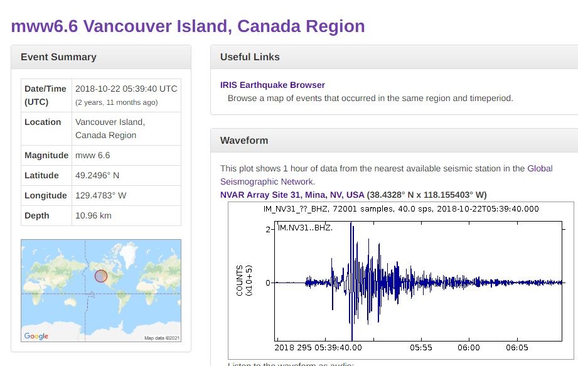Click the Magnitude value mww 6.6

click(x=92, y=155)
